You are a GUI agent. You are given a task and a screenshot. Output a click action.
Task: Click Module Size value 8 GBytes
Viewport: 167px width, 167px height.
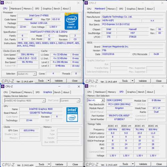click(x=156, y=100)
